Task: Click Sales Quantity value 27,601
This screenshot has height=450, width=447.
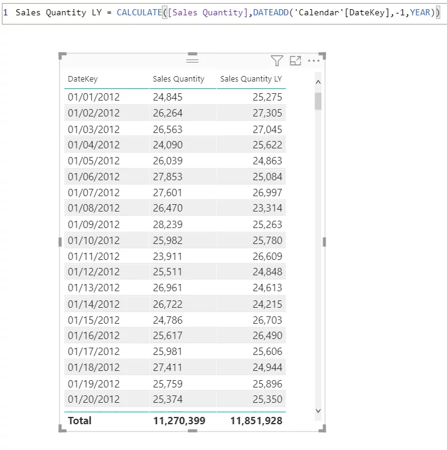Action: 167,193
